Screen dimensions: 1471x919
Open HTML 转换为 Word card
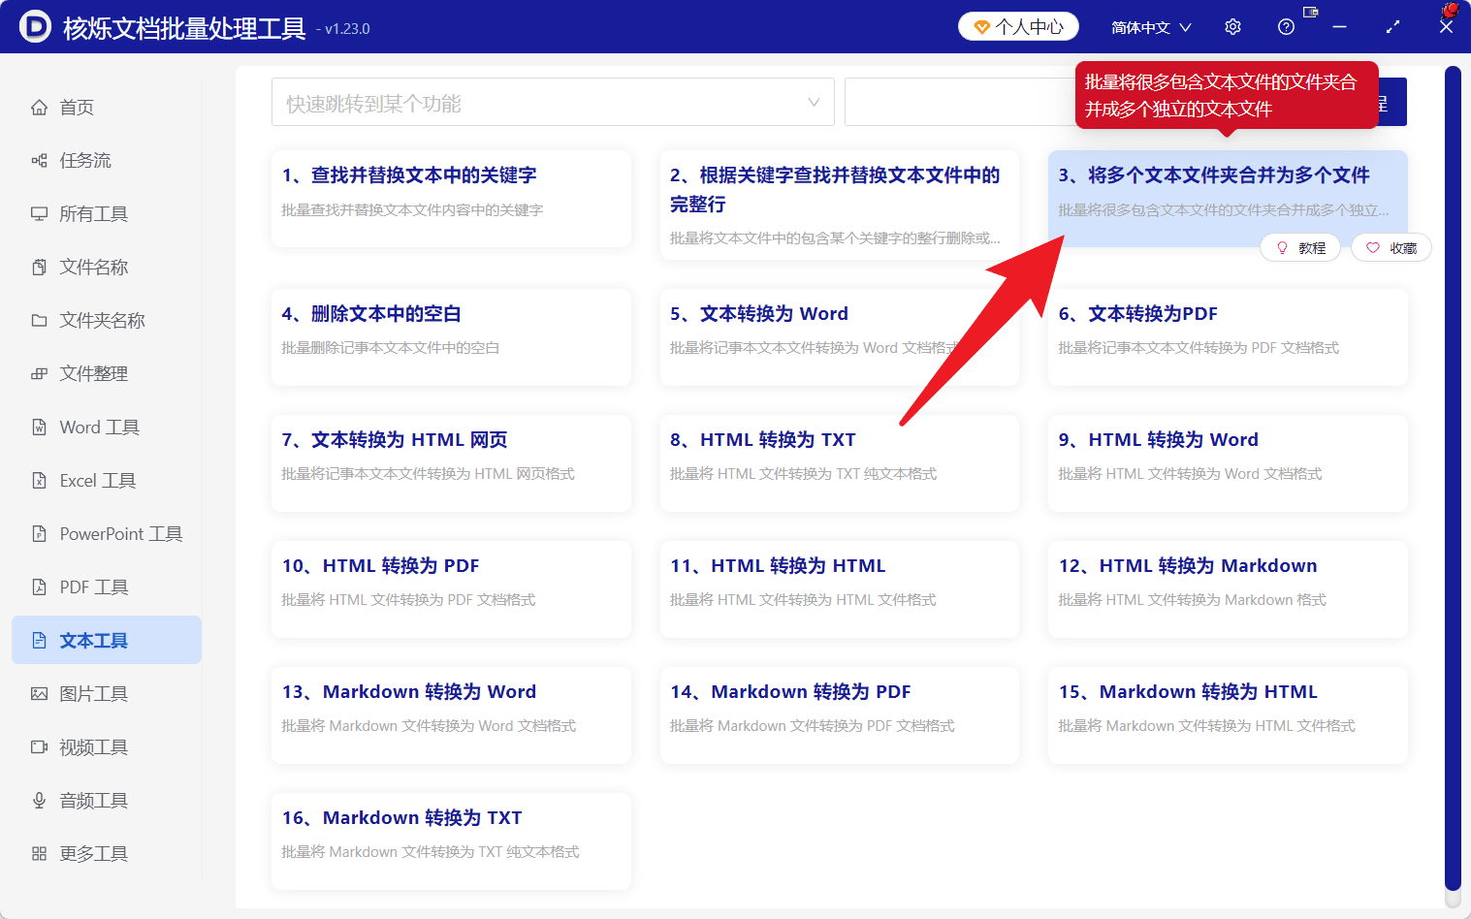[1228, 463]
